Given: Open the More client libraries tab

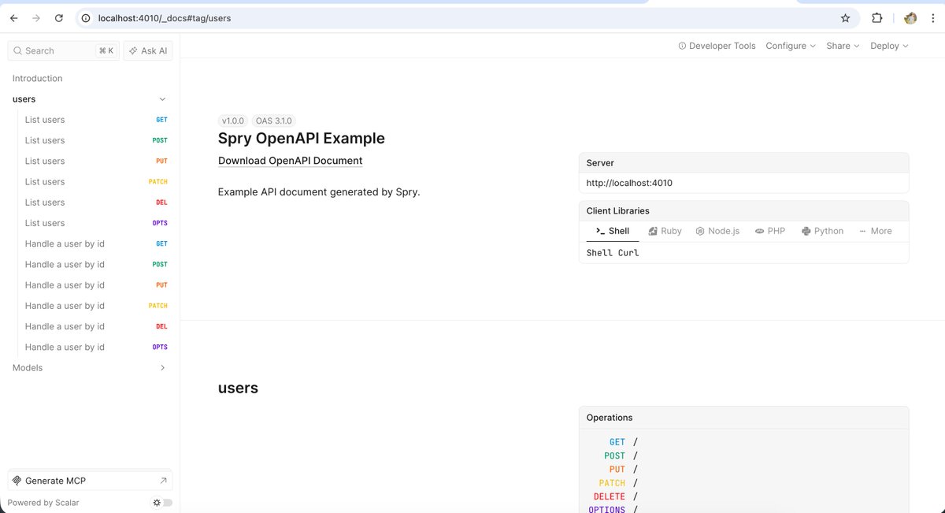Looking at the screenshot, I should 874,231.
